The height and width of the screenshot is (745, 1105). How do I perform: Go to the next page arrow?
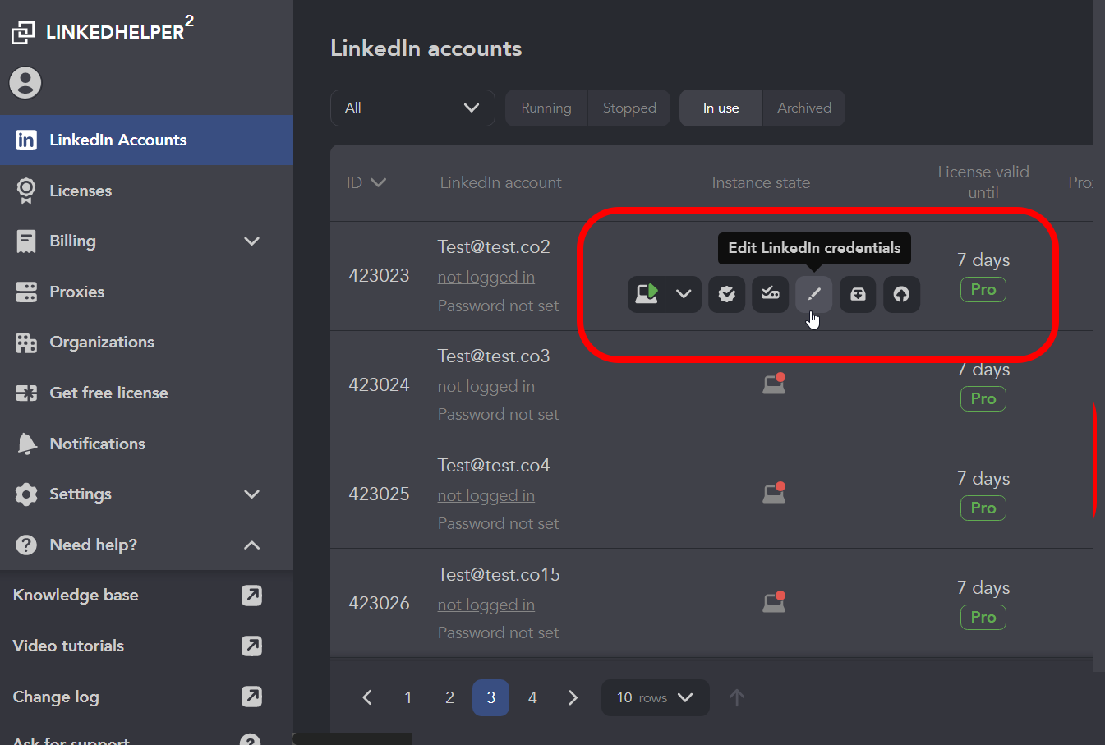tap(573, 697)
